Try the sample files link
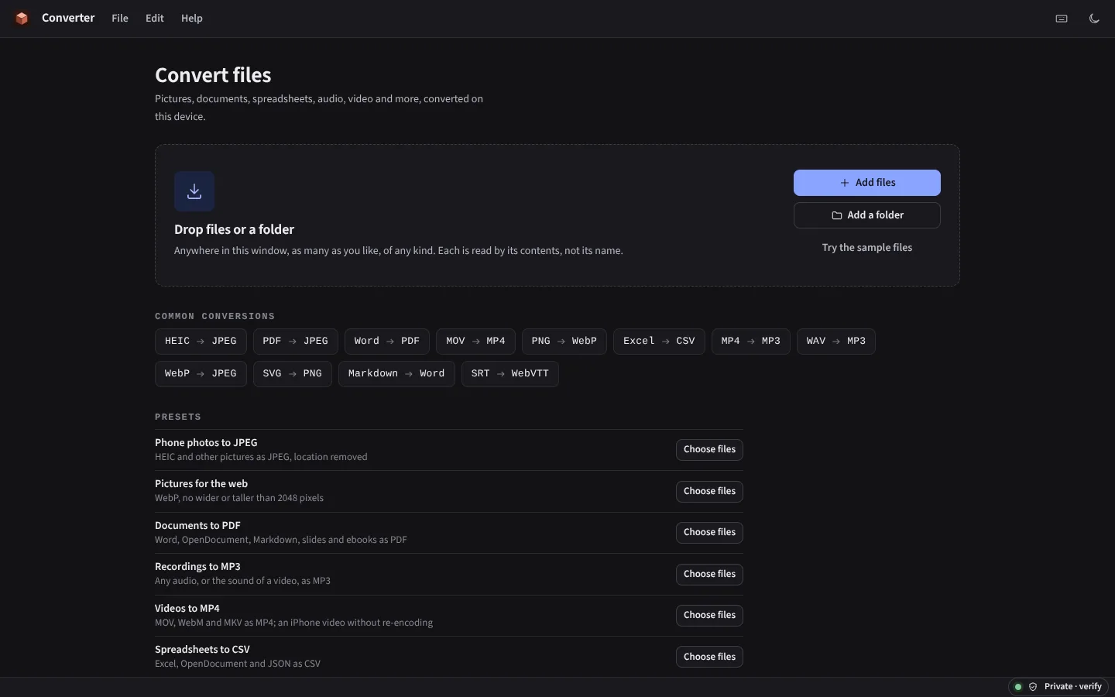 tap(867, 248)
